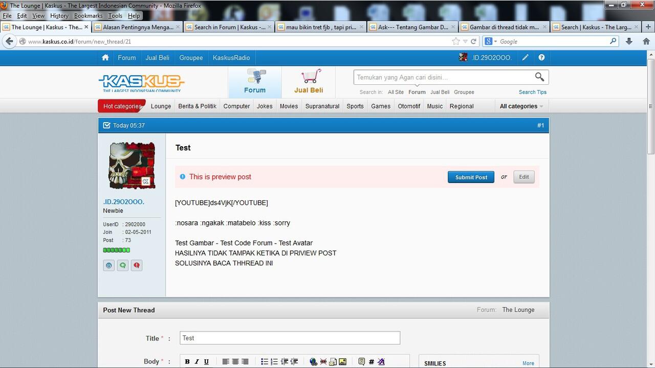Click the blue face icon under profile
Image resolution: width=655 pixels, height=368 pixels.
[109, 265]
